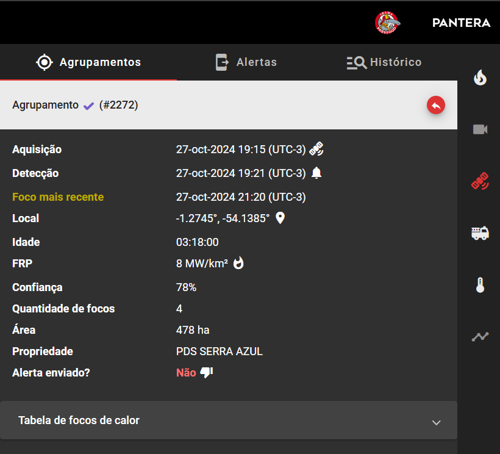Click the Aquisição timestamp 27-oct-2024 19:15
500x454 pixels.
221,150
